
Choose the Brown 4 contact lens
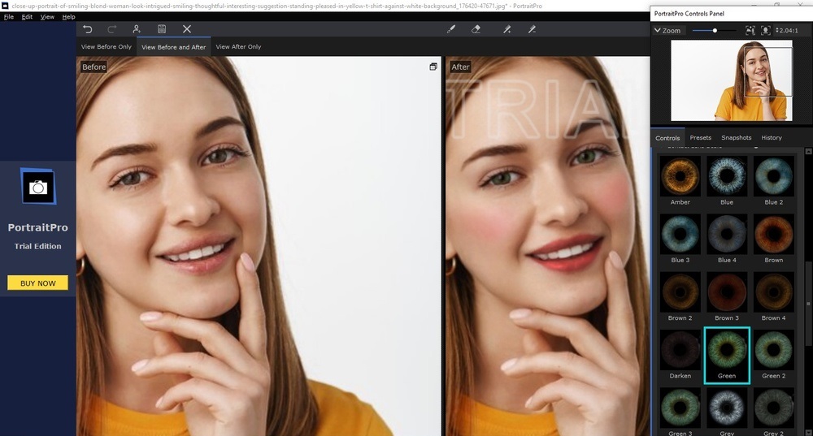point(774,296)
